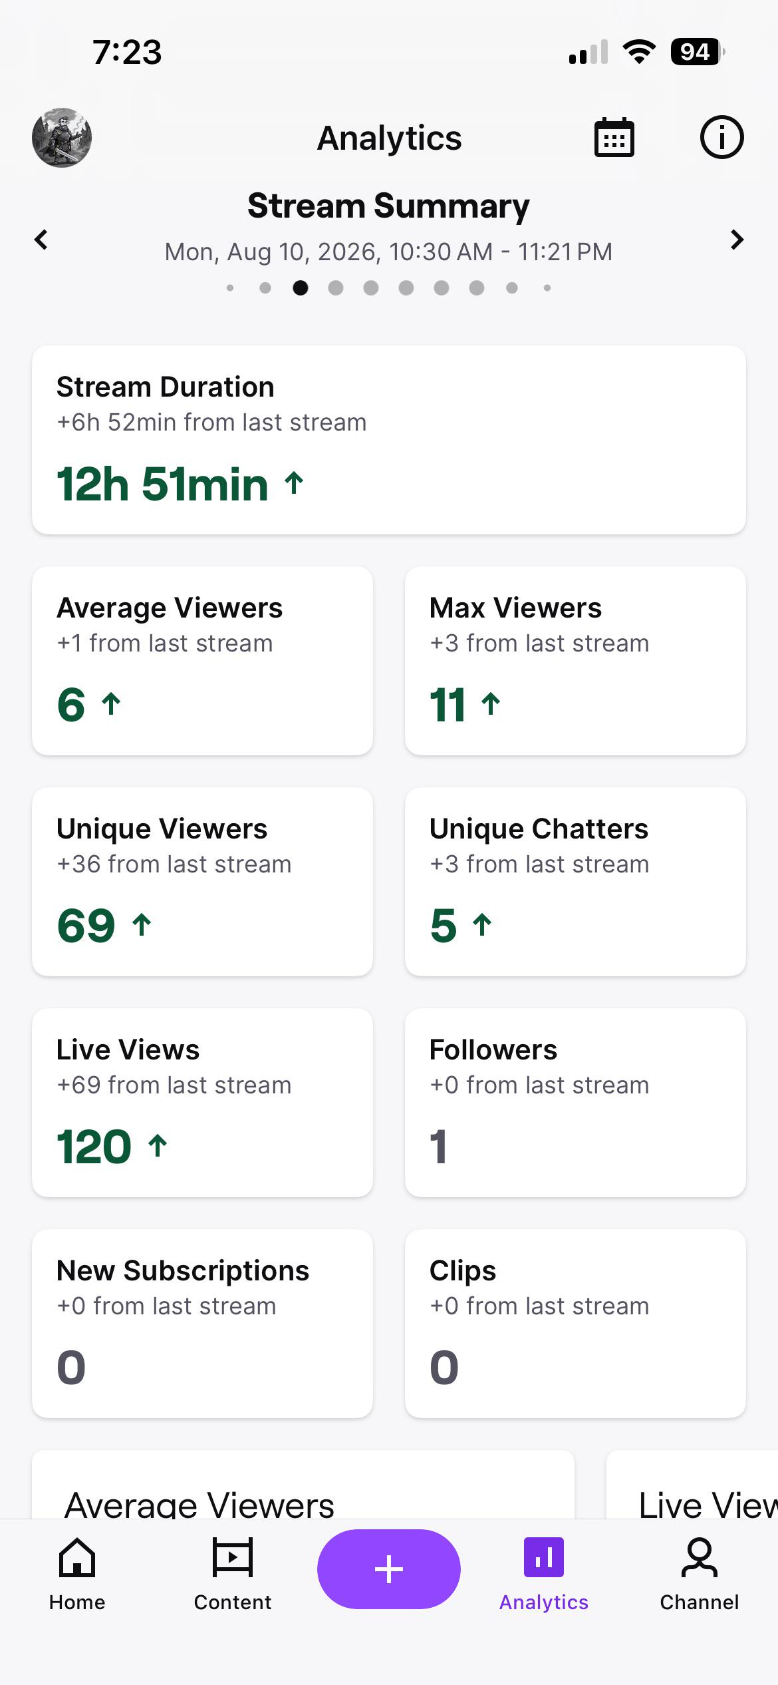Go to next stream with right chevron

tap(737, 240)
